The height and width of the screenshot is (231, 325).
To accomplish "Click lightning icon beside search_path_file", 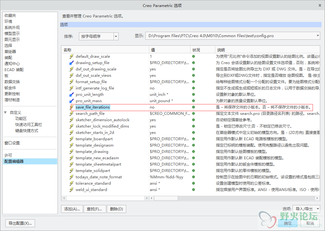I will [72, 114].
